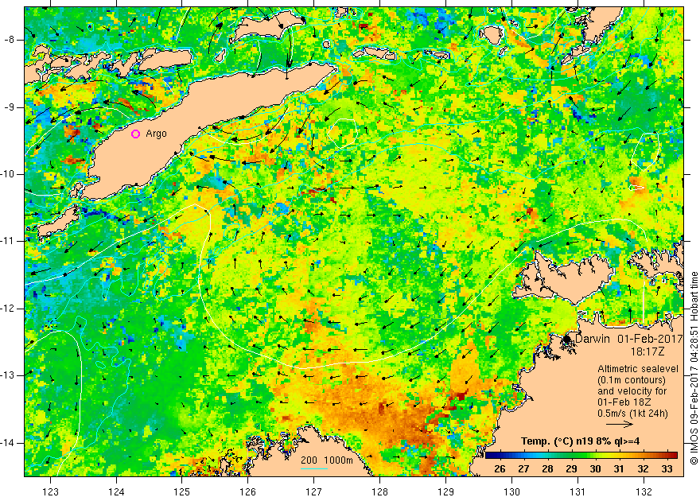The width and height of the screenshot is (700, 501).
Task: Click the colorbar label '33'
Action: click(667, 469)
